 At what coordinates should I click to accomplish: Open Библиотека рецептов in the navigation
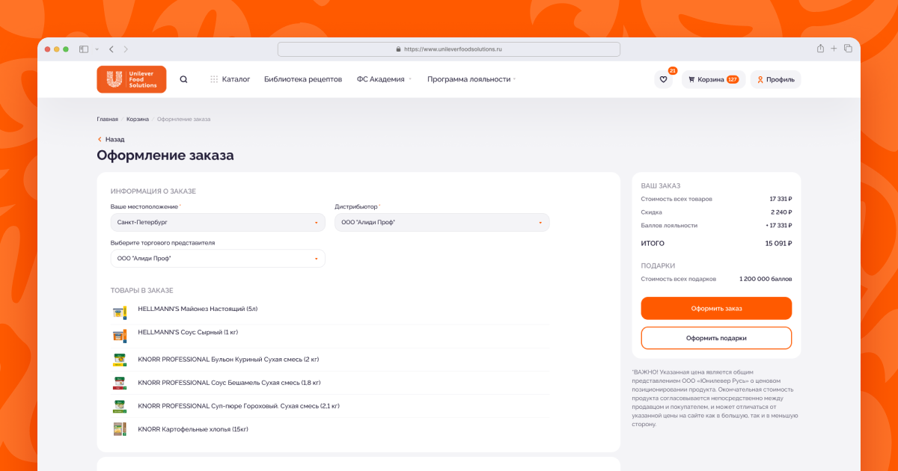(x=303, y=79)
